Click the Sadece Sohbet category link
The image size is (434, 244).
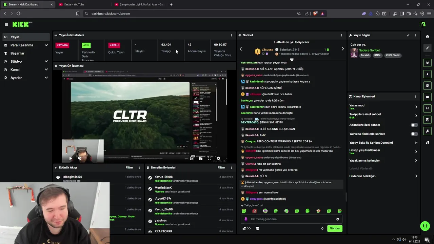coord(369,50)
